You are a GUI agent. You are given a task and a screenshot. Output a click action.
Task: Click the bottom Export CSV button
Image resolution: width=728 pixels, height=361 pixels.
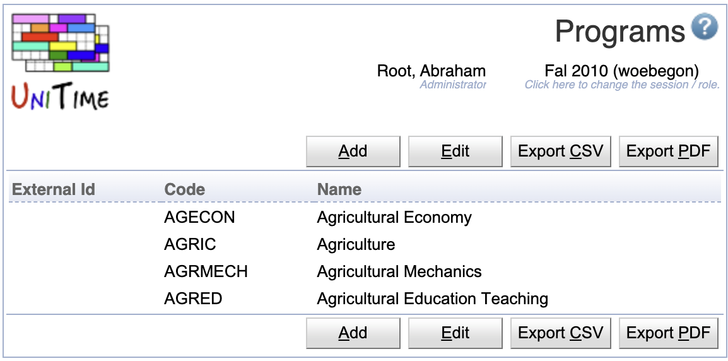pos(560,333)
